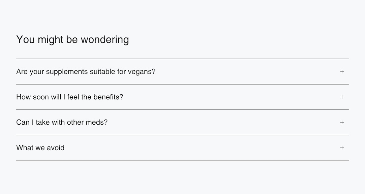Click the plus icon for other meds question

342,122
